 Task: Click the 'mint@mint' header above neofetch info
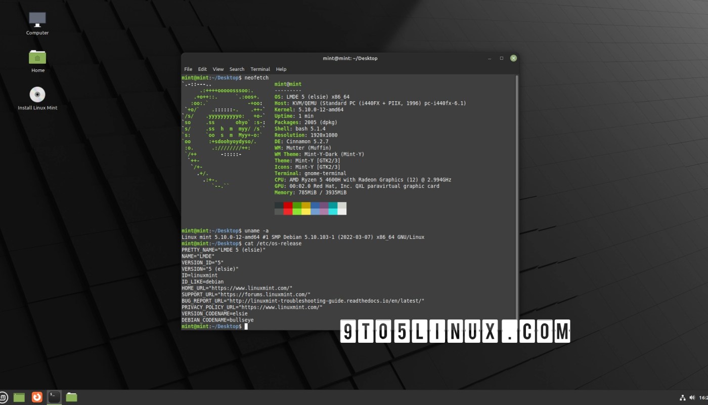coord(288,84)
